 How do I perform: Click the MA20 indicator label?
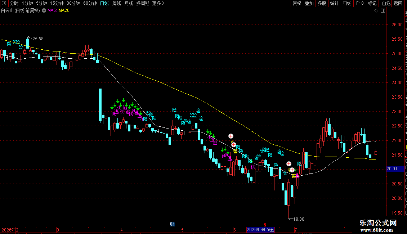pos(64,10)
